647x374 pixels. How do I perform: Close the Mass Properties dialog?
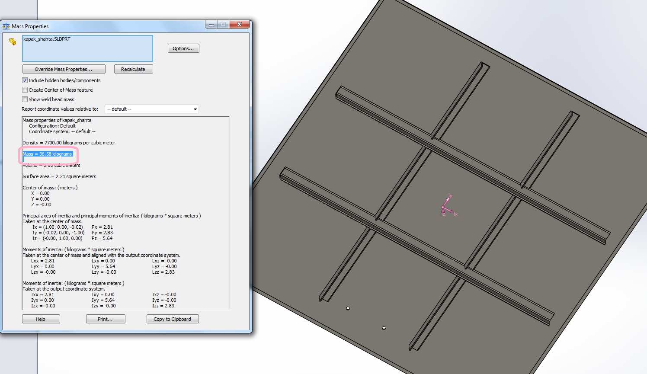click(239, 25)
